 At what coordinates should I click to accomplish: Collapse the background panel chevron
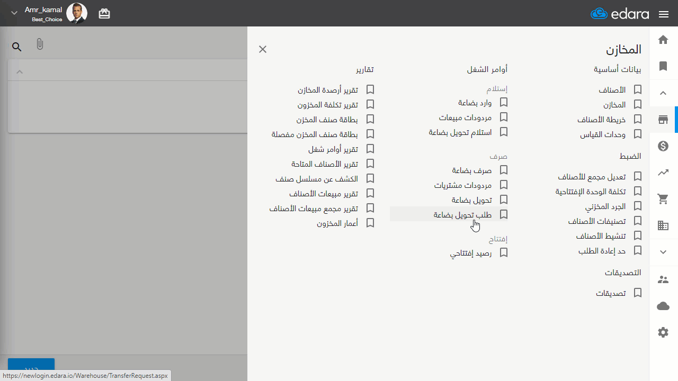[20, 71]
